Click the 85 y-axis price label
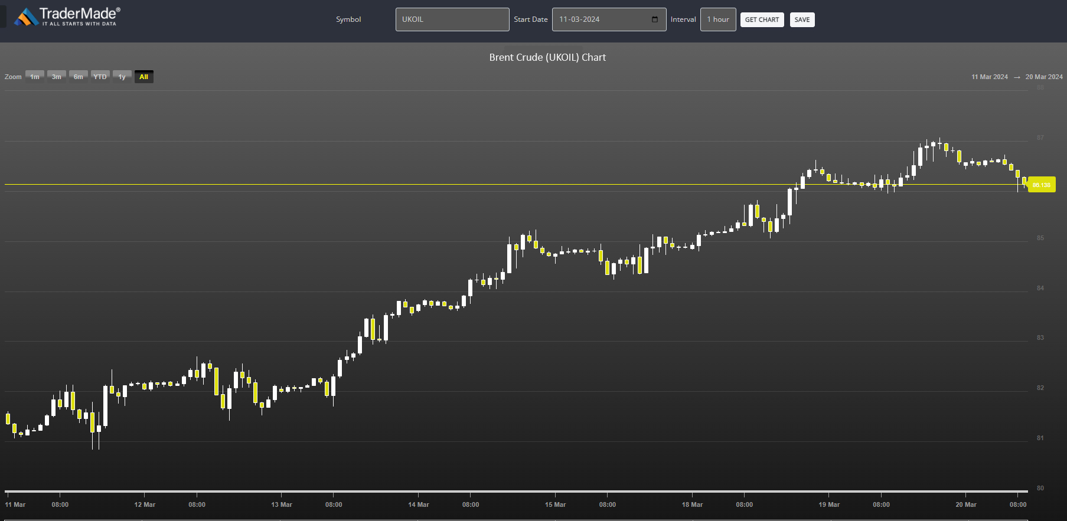The image size is (1067, 521). (1040, 238)
